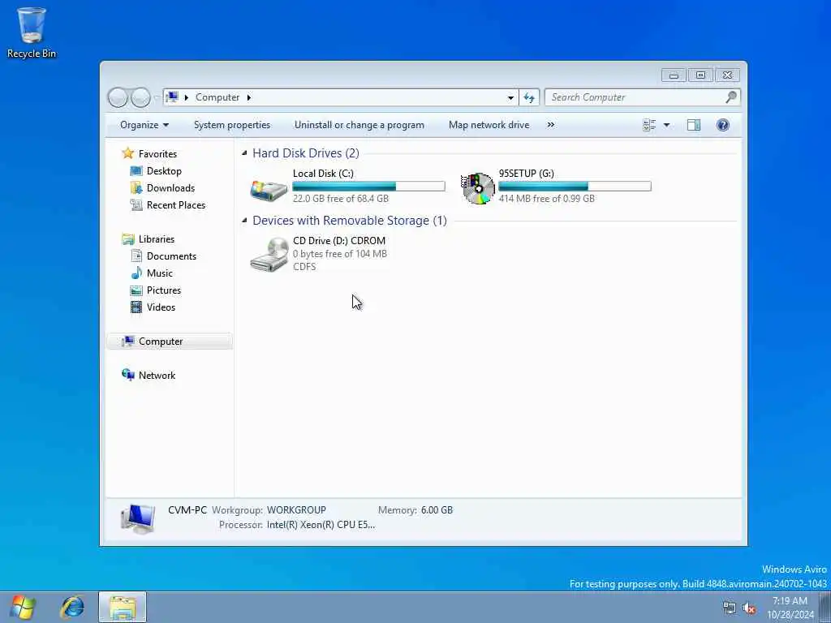Maximize the Computer window
Viewport: 831px width, 623px height.
[x=700, y=75]
